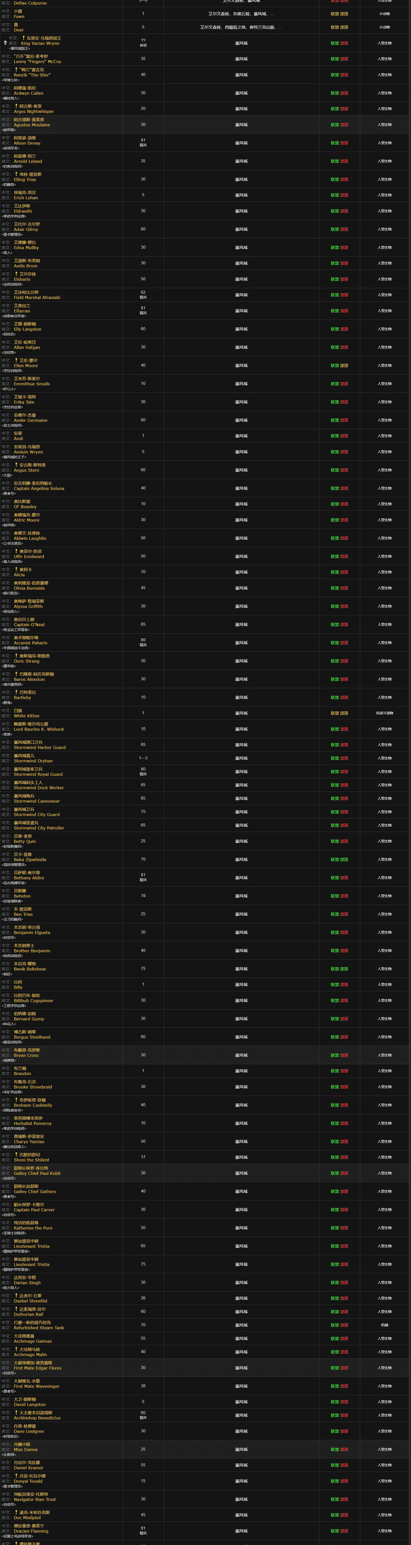Click the quest exclamation icon for Elling Trias
The width and height of the screenshot is (411, 1545).
[x=17, y=174]
